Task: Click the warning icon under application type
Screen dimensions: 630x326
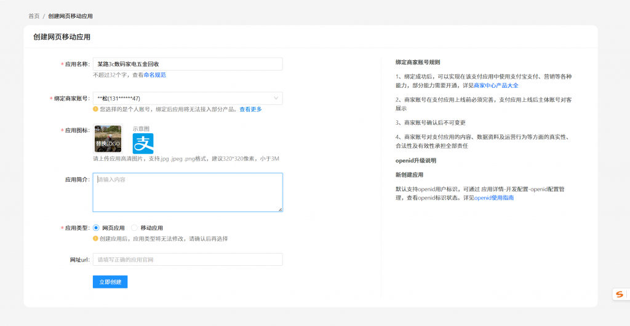Action: 95,238
